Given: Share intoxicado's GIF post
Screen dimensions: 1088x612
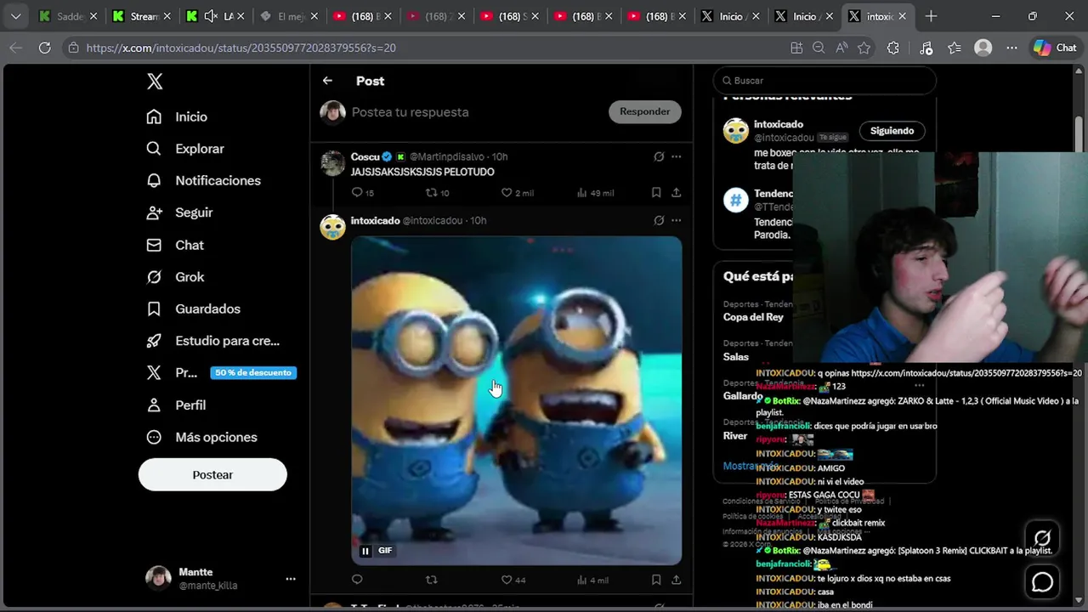Looking at the screenshot, I should point(676,580).
